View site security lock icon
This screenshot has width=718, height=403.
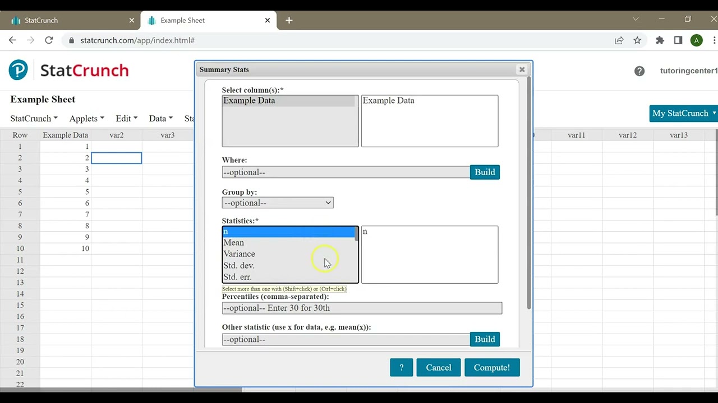[x=71, y=40]
